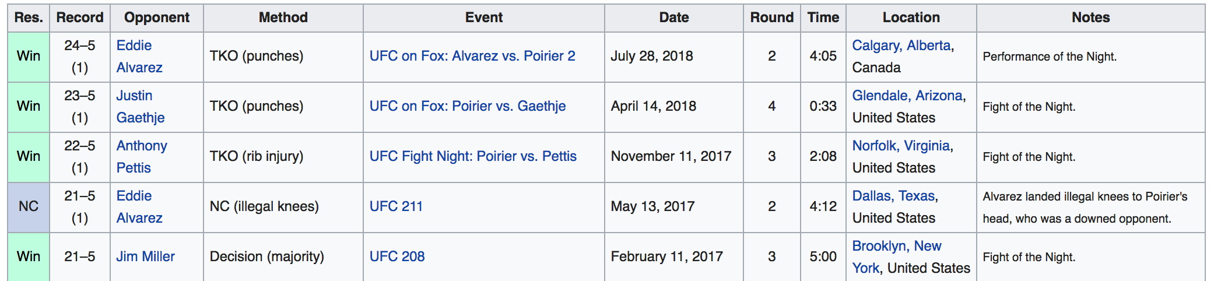
Task: Click the UFC 211 event link
Action: click(x=396, y=206)
